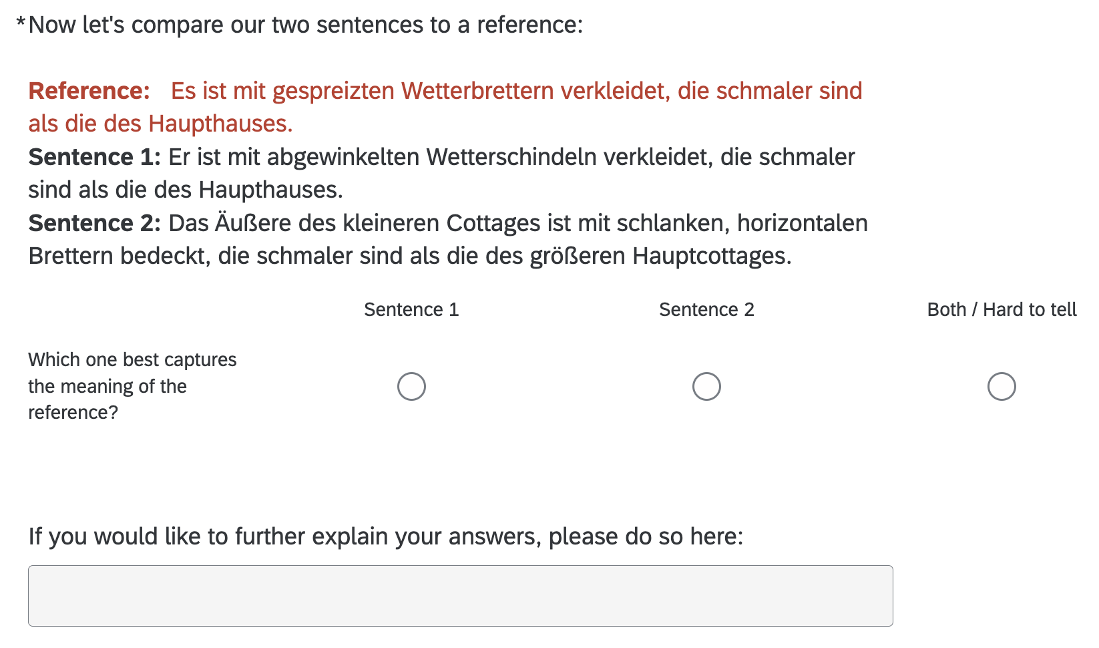Click the "Both / Hard to tell" header
This screenshot has height=648, width=1099.
point(1002,310)
